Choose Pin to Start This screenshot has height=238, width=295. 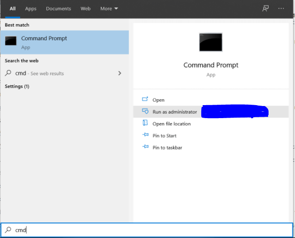211,136
